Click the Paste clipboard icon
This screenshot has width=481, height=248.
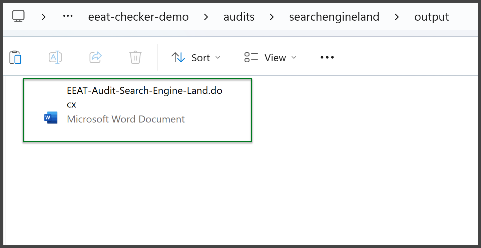pos(15,57)
